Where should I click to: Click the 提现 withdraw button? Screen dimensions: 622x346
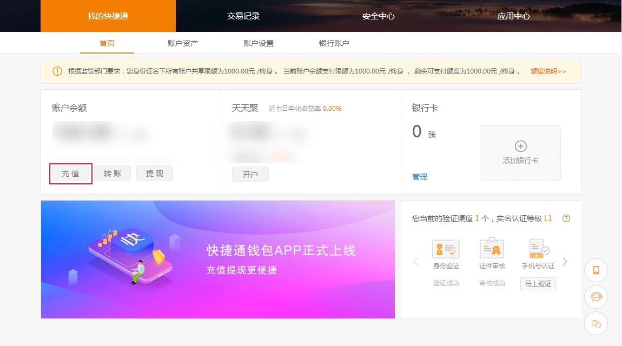pyautogui.click(x=155, y=173)
